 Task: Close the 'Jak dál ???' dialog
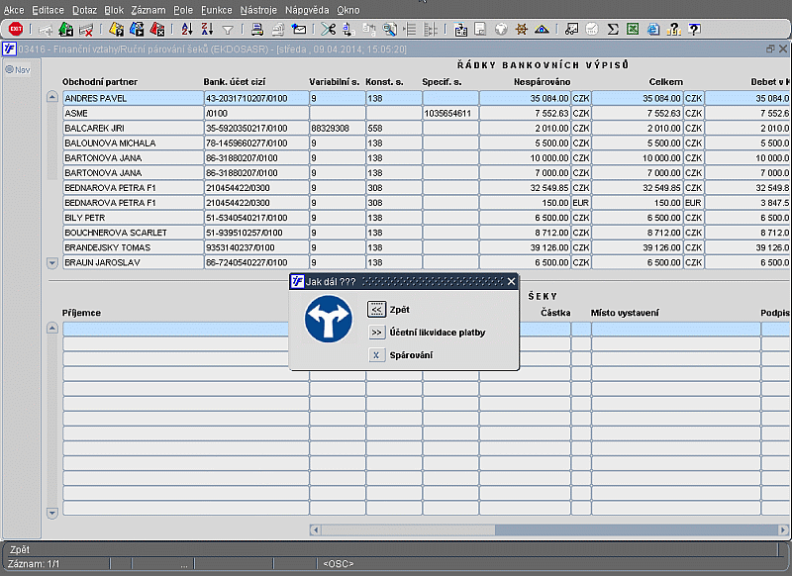511,282
